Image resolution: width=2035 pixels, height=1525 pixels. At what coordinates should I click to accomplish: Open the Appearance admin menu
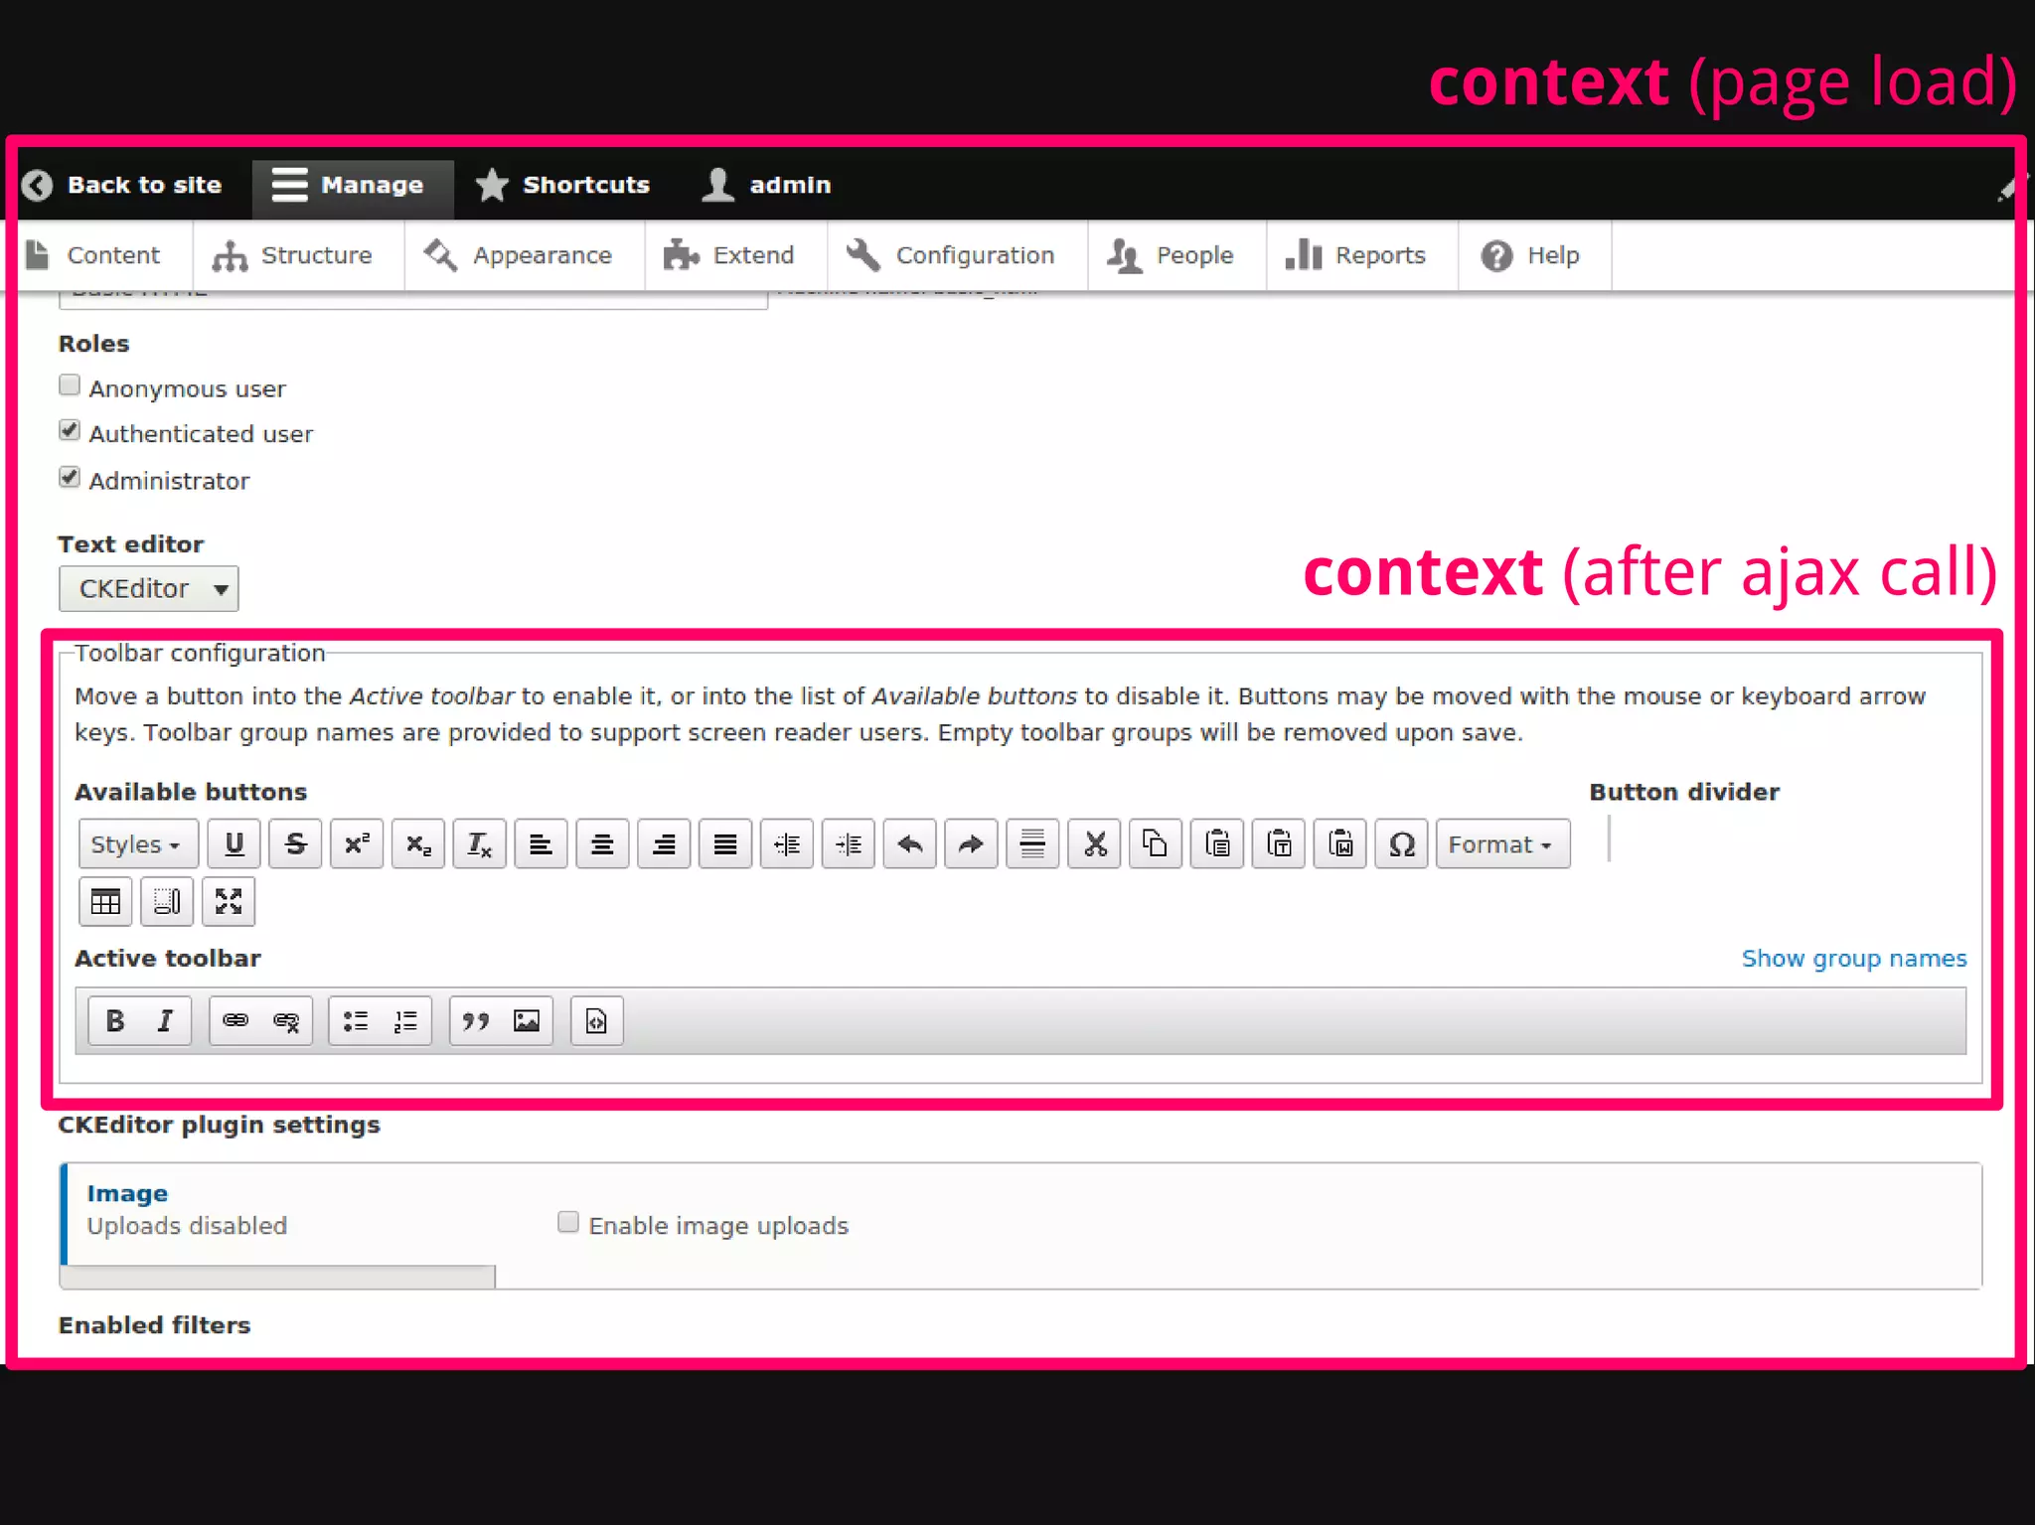525,256
